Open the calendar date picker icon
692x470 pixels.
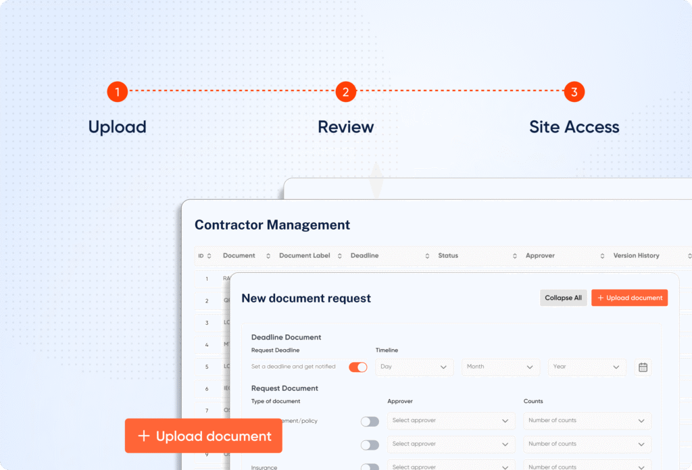point(643,367)
